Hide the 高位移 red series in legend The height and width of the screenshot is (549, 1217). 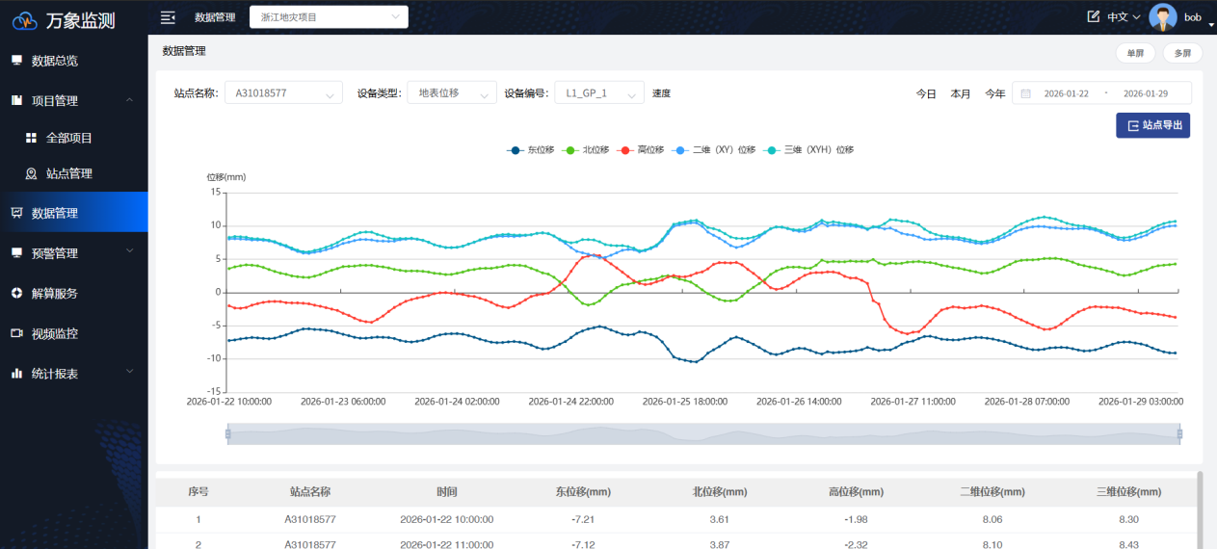click(x=641, y=150)
